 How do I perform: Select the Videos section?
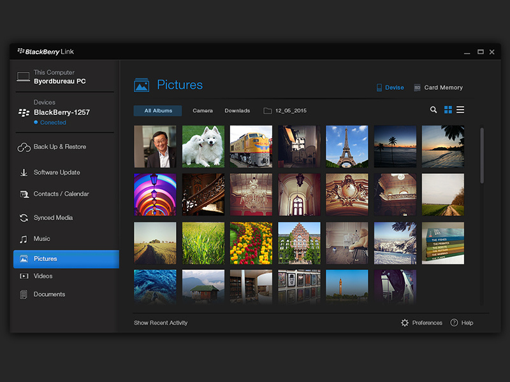tap(43, 276)
